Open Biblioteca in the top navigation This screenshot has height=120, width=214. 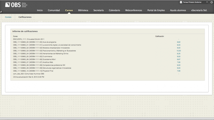click(83, 10)
